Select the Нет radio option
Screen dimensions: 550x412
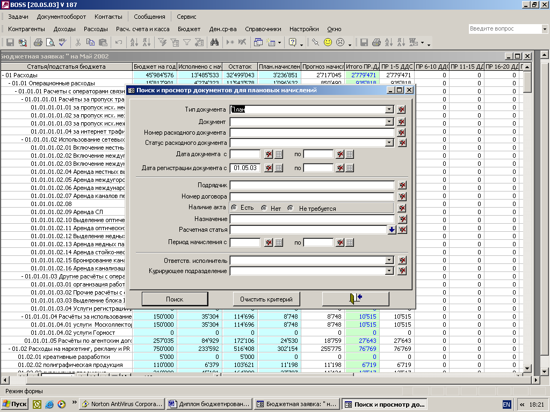click(x=264, y=208)
